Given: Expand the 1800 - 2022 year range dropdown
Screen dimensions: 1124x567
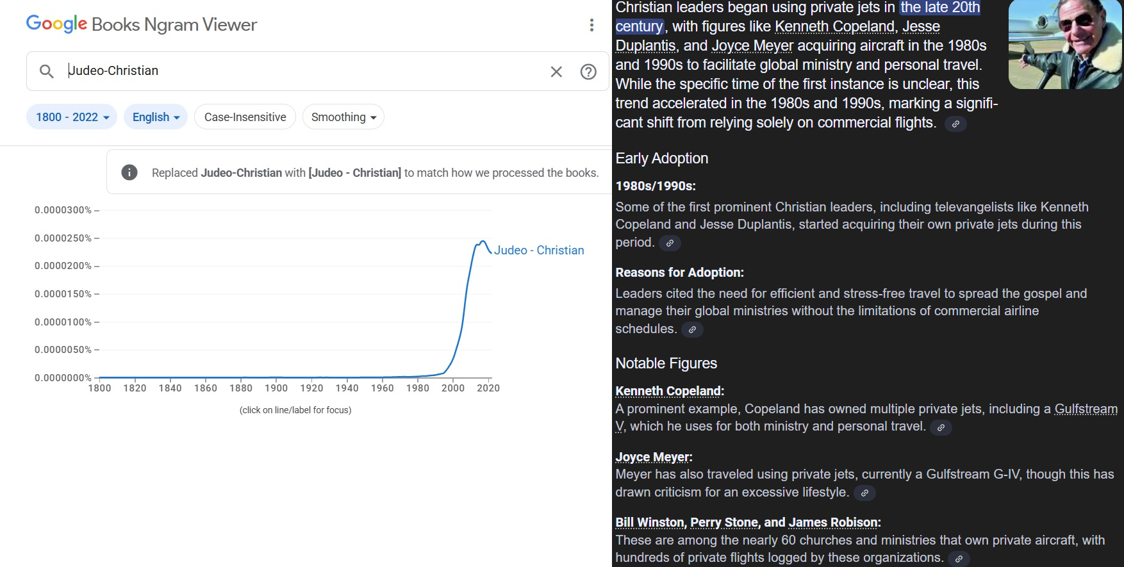Looking at the screenshot, I should 72,117.
